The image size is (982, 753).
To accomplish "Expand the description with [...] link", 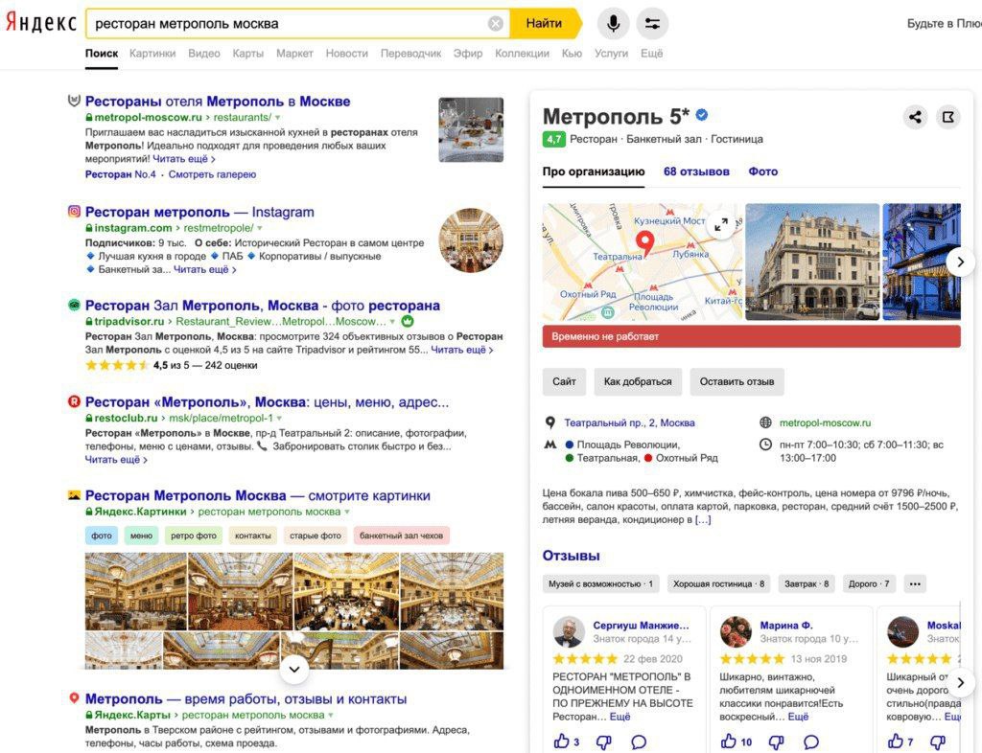I will 703,519.
